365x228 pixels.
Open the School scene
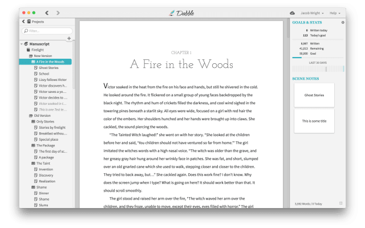pos(44,74)
